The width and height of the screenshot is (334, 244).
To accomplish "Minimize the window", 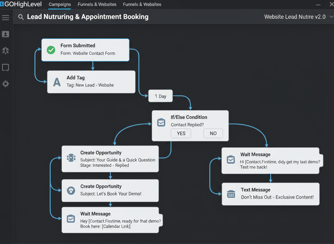I will 318,5.
